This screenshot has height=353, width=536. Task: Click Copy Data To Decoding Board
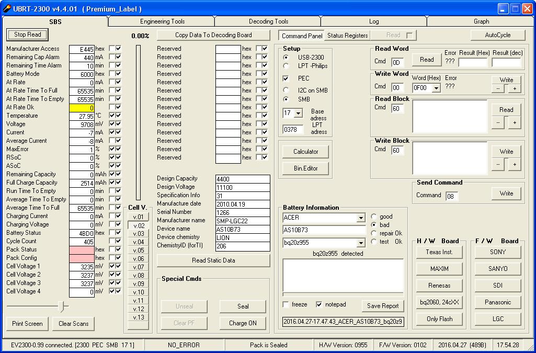213,35
